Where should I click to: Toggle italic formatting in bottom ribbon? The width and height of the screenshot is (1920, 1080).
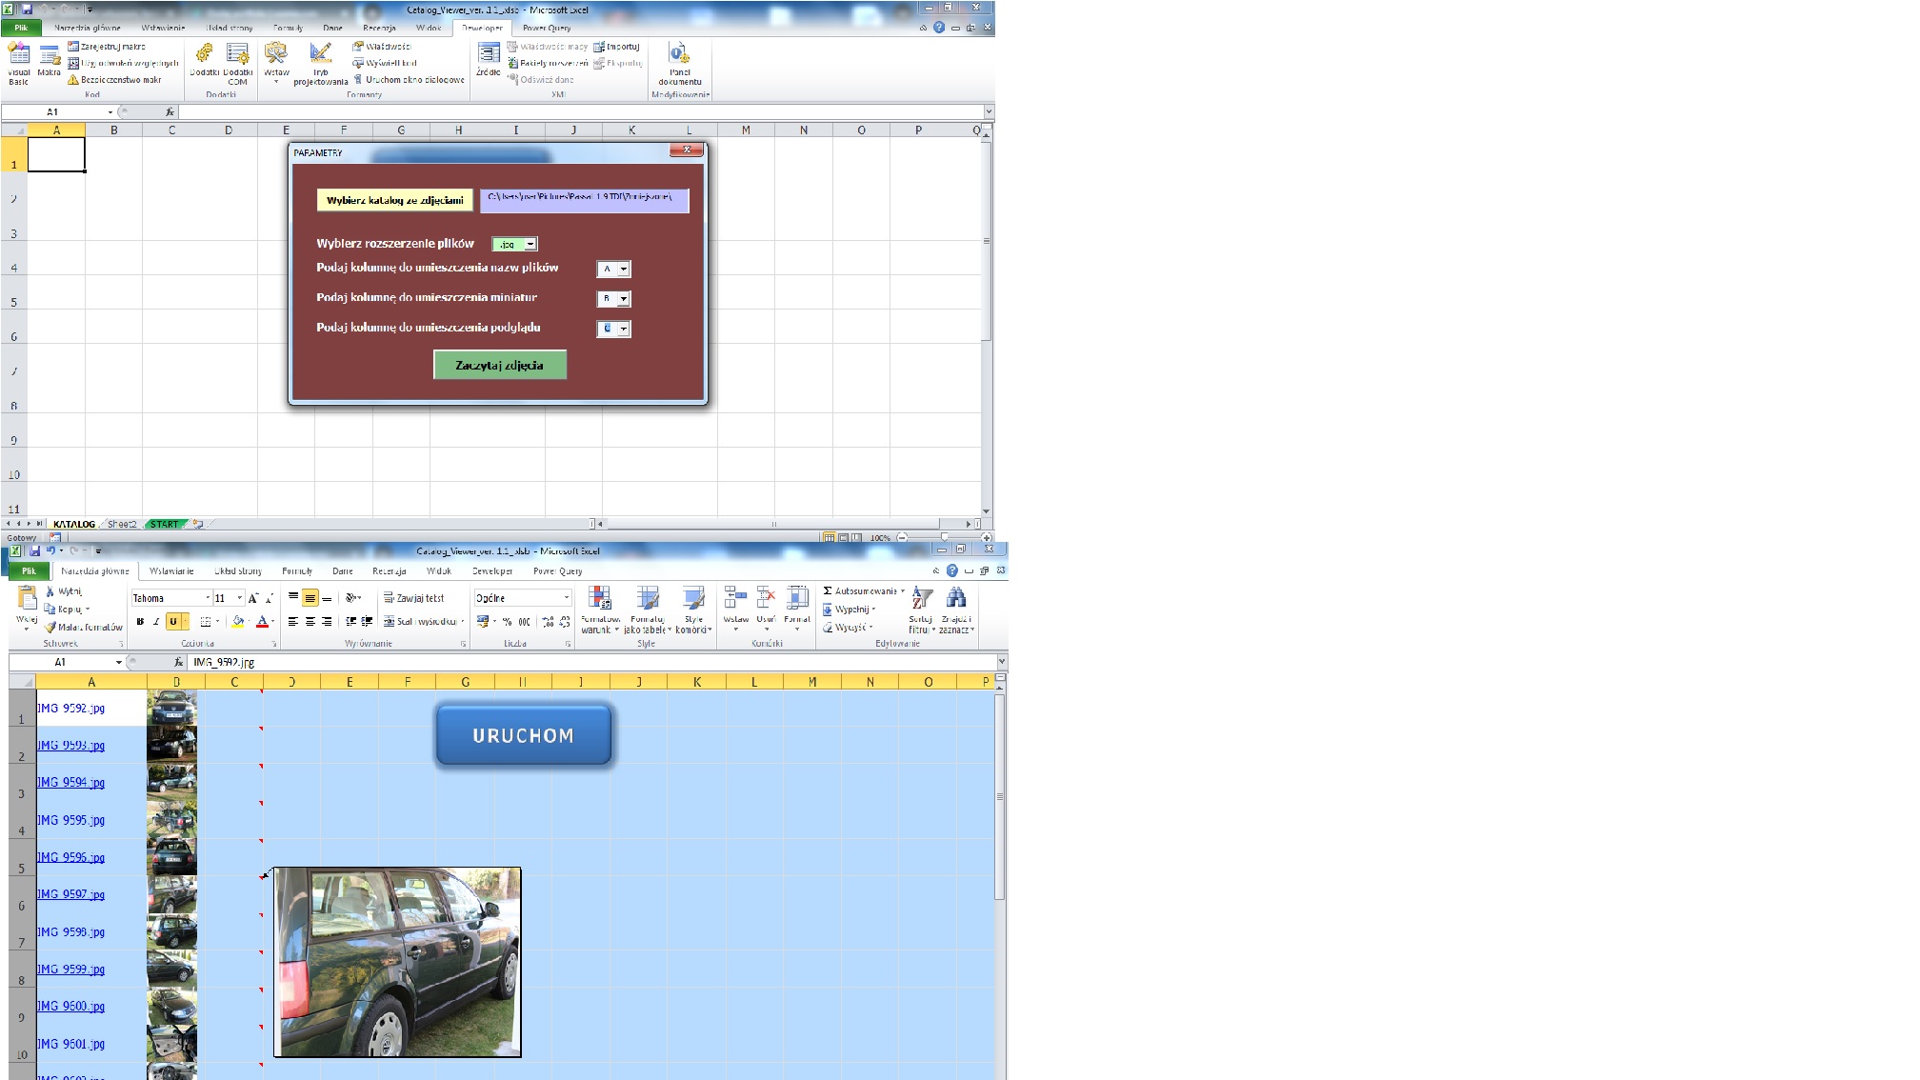tap(156, 622)
